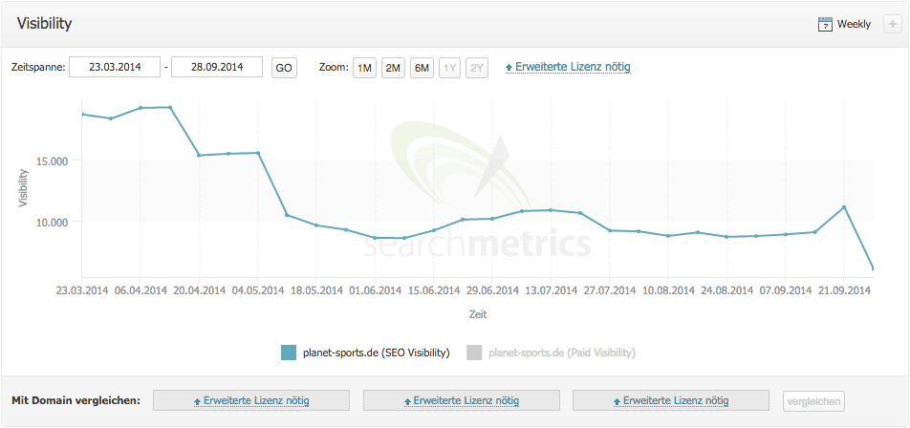Click the middle Erweiterte Lizenz nötig compare field
Screen dimensions: 910x428
point(462,400)
